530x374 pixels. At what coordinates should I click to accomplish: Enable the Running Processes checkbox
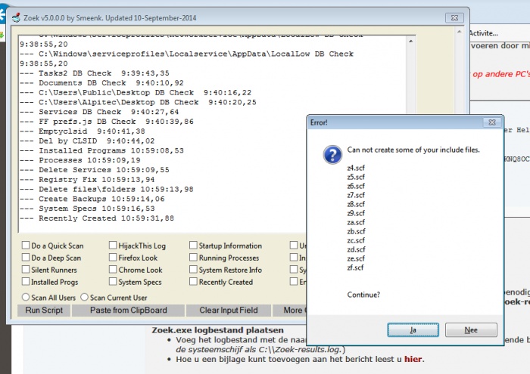[193, 258]
